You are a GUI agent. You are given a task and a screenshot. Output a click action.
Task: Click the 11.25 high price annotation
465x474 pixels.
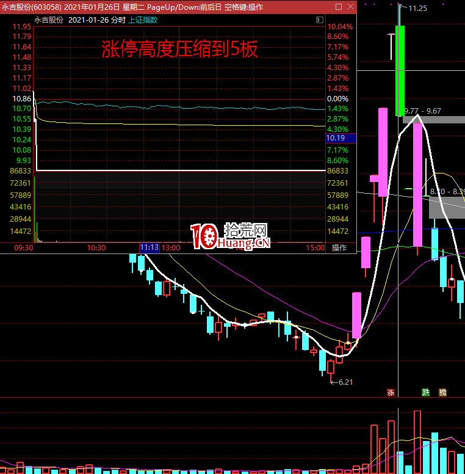[x=417, y=9]
